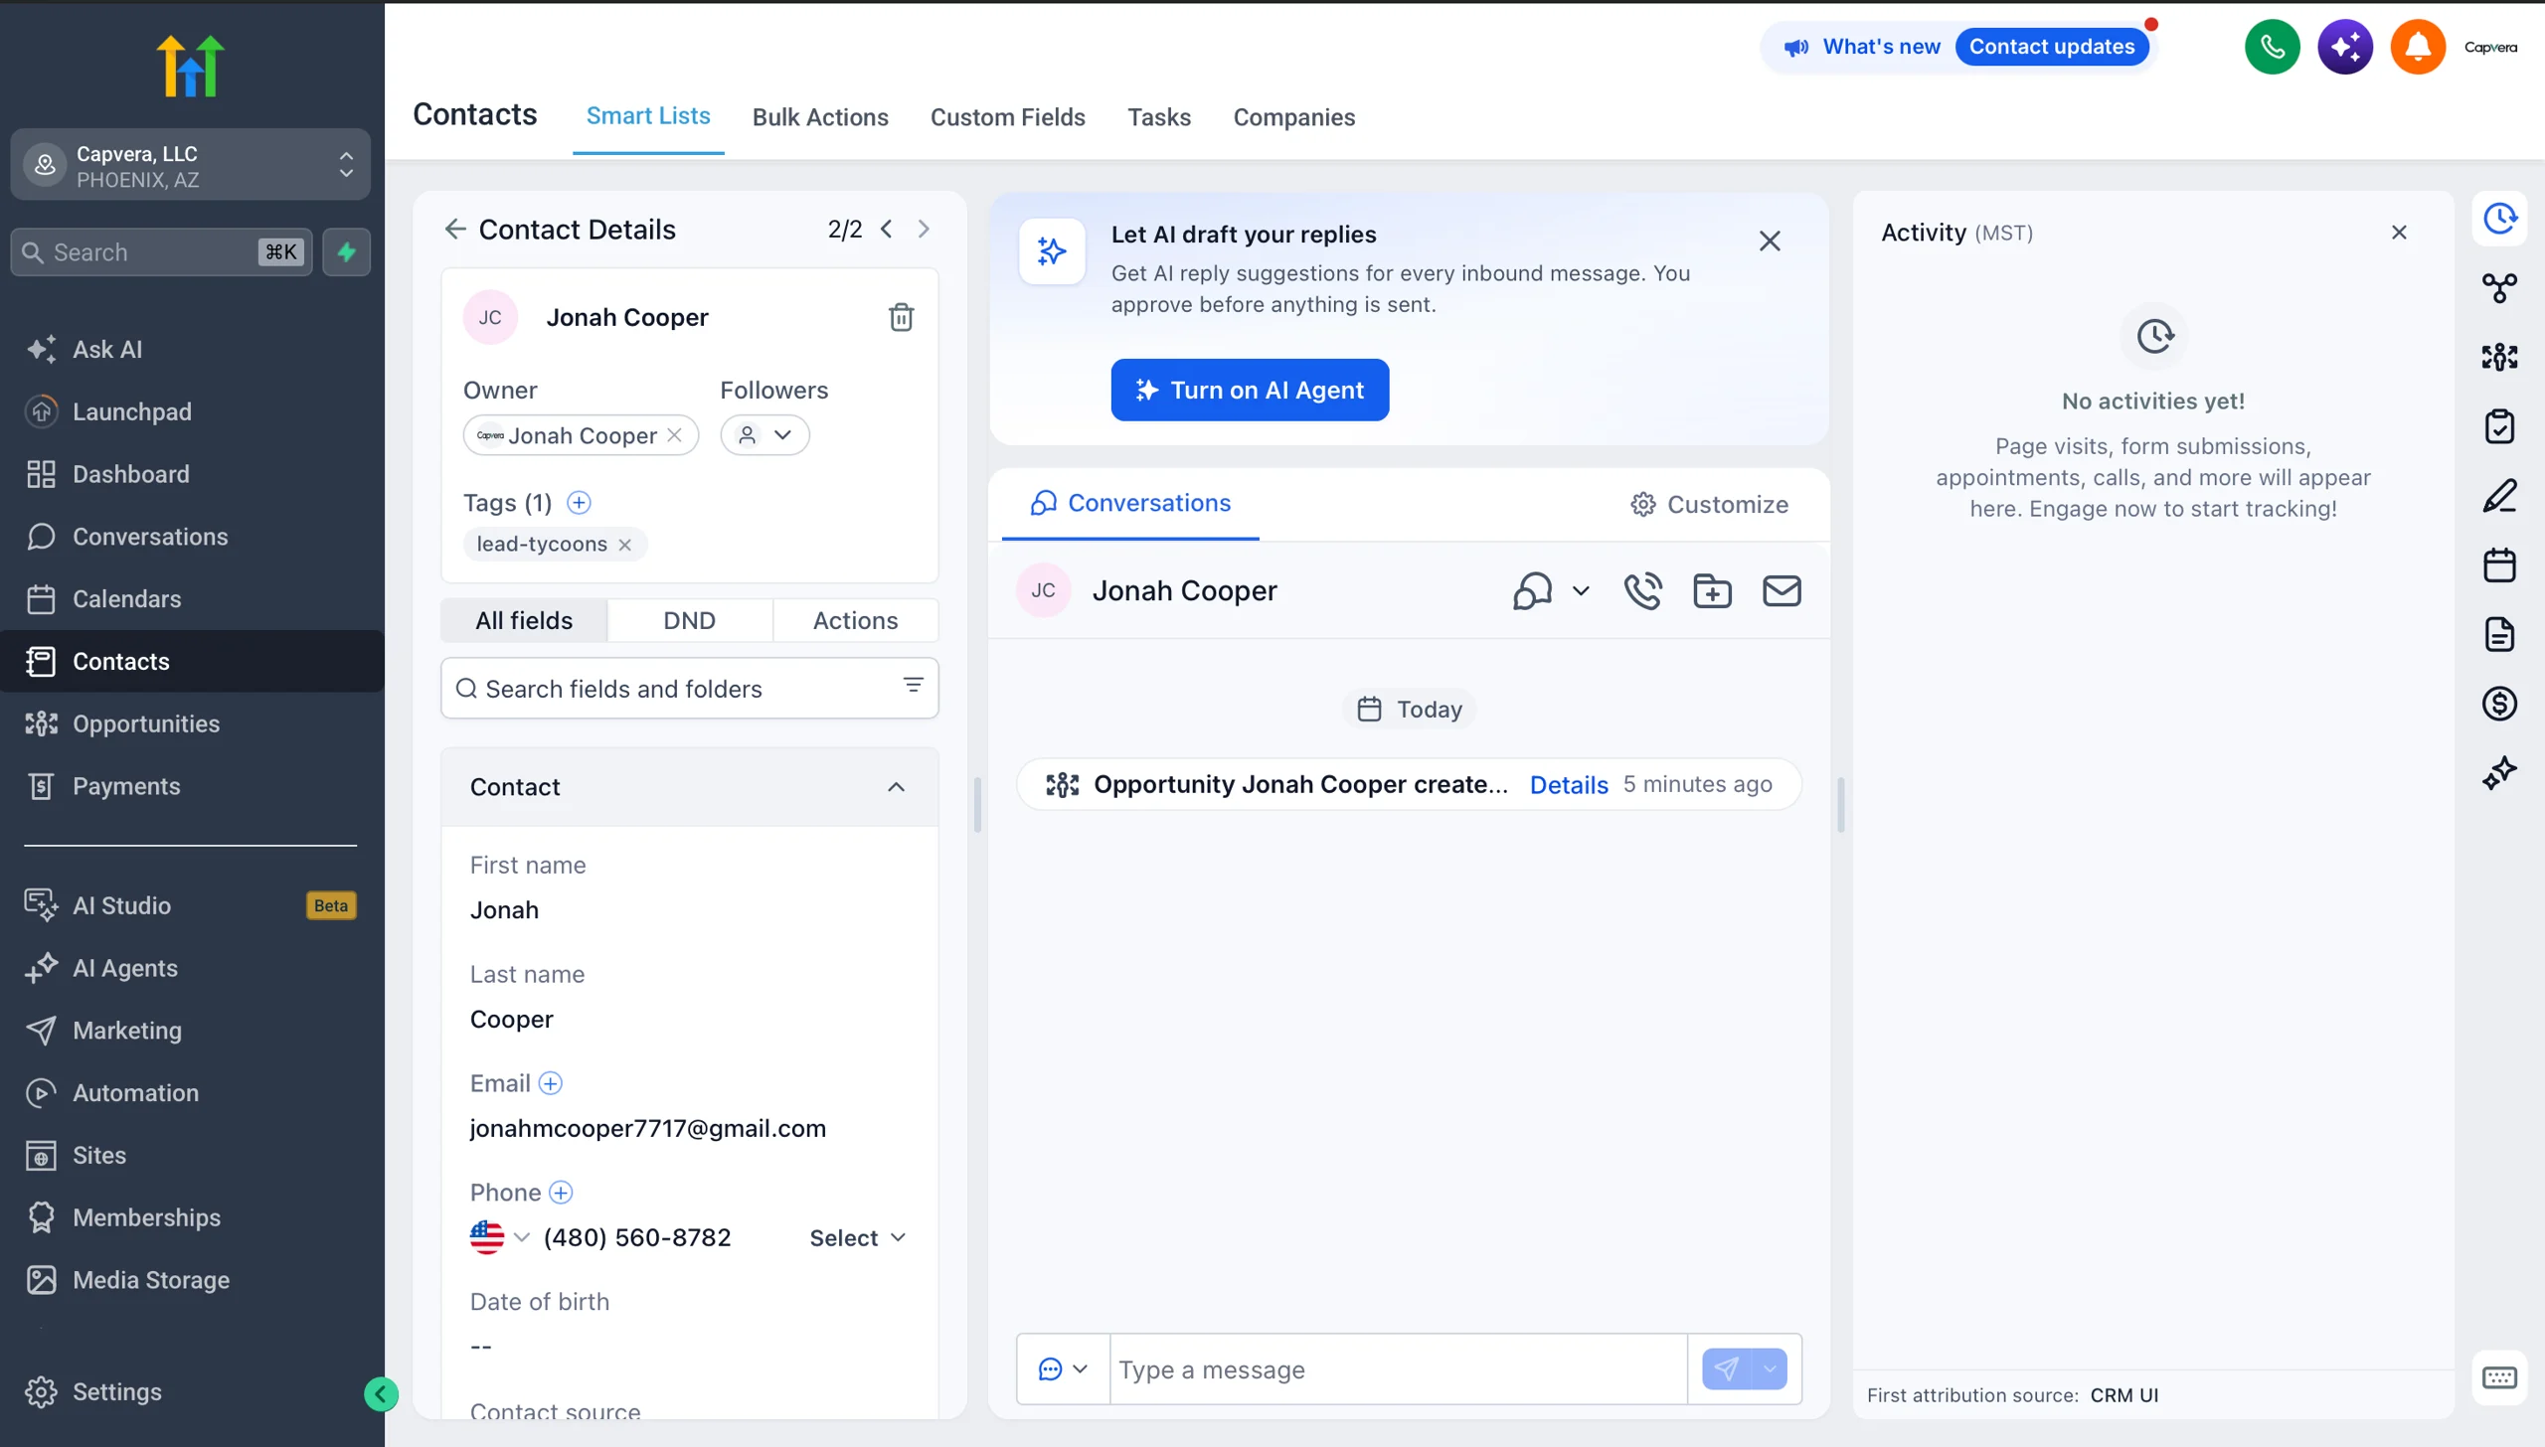Remove Jonah Cooper as owner
The image size is (2545, 1447).
coord(674,435)
